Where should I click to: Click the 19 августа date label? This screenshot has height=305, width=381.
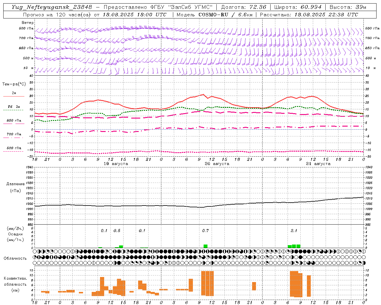(116, 164)
